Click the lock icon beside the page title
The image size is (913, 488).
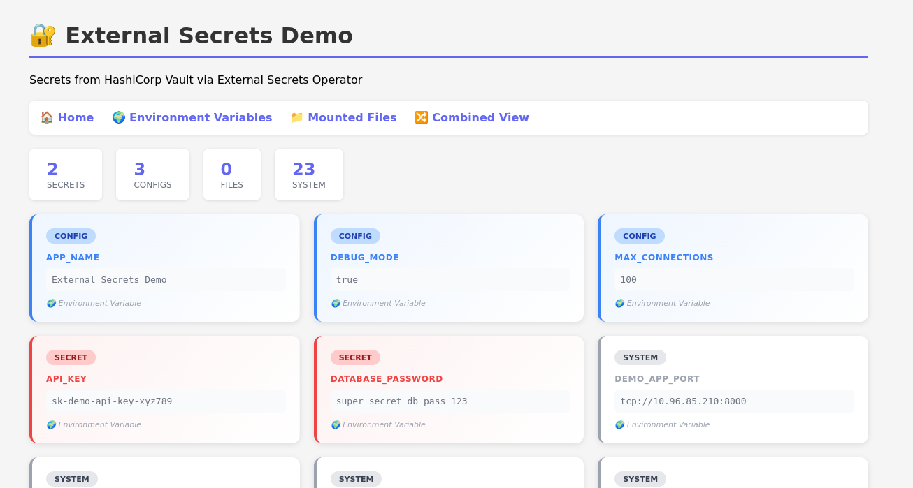point(43,36)
